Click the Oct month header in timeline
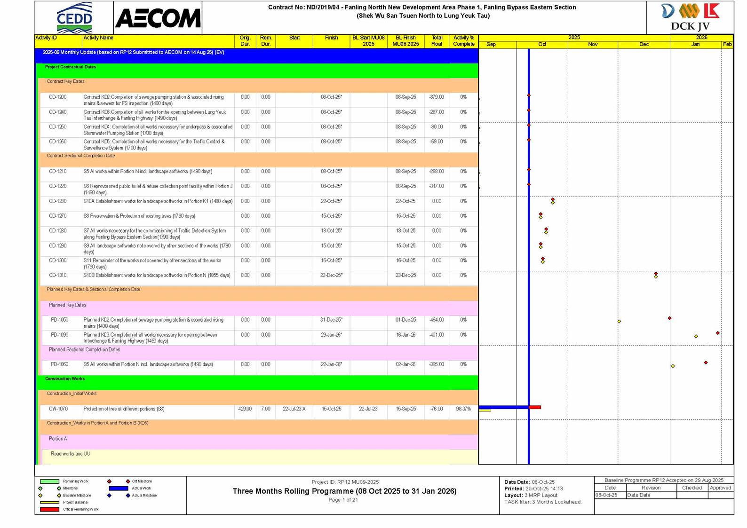The width and height of the screenshot is (747, 528). pyautogui.click(x=542, y=45)
